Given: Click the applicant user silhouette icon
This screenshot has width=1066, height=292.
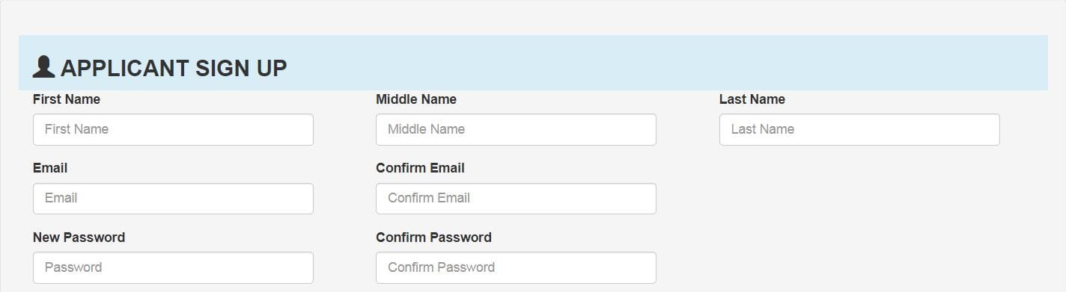Looking at the screenshot, I should pos(43,67).
